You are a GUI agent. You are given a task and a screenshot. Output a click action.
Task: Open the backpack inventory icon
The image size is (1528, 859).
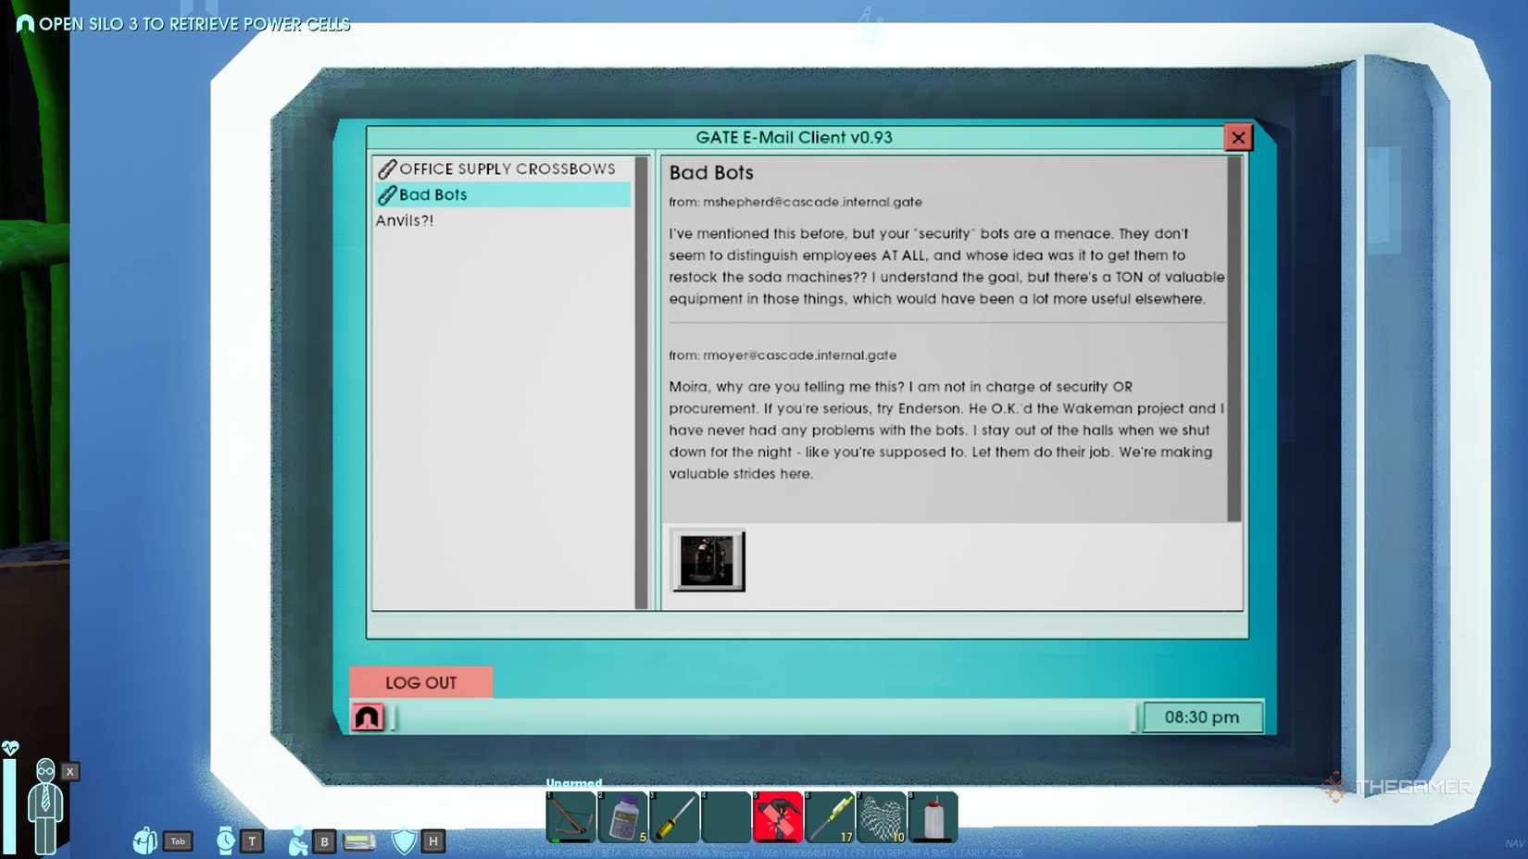[145, 840]
